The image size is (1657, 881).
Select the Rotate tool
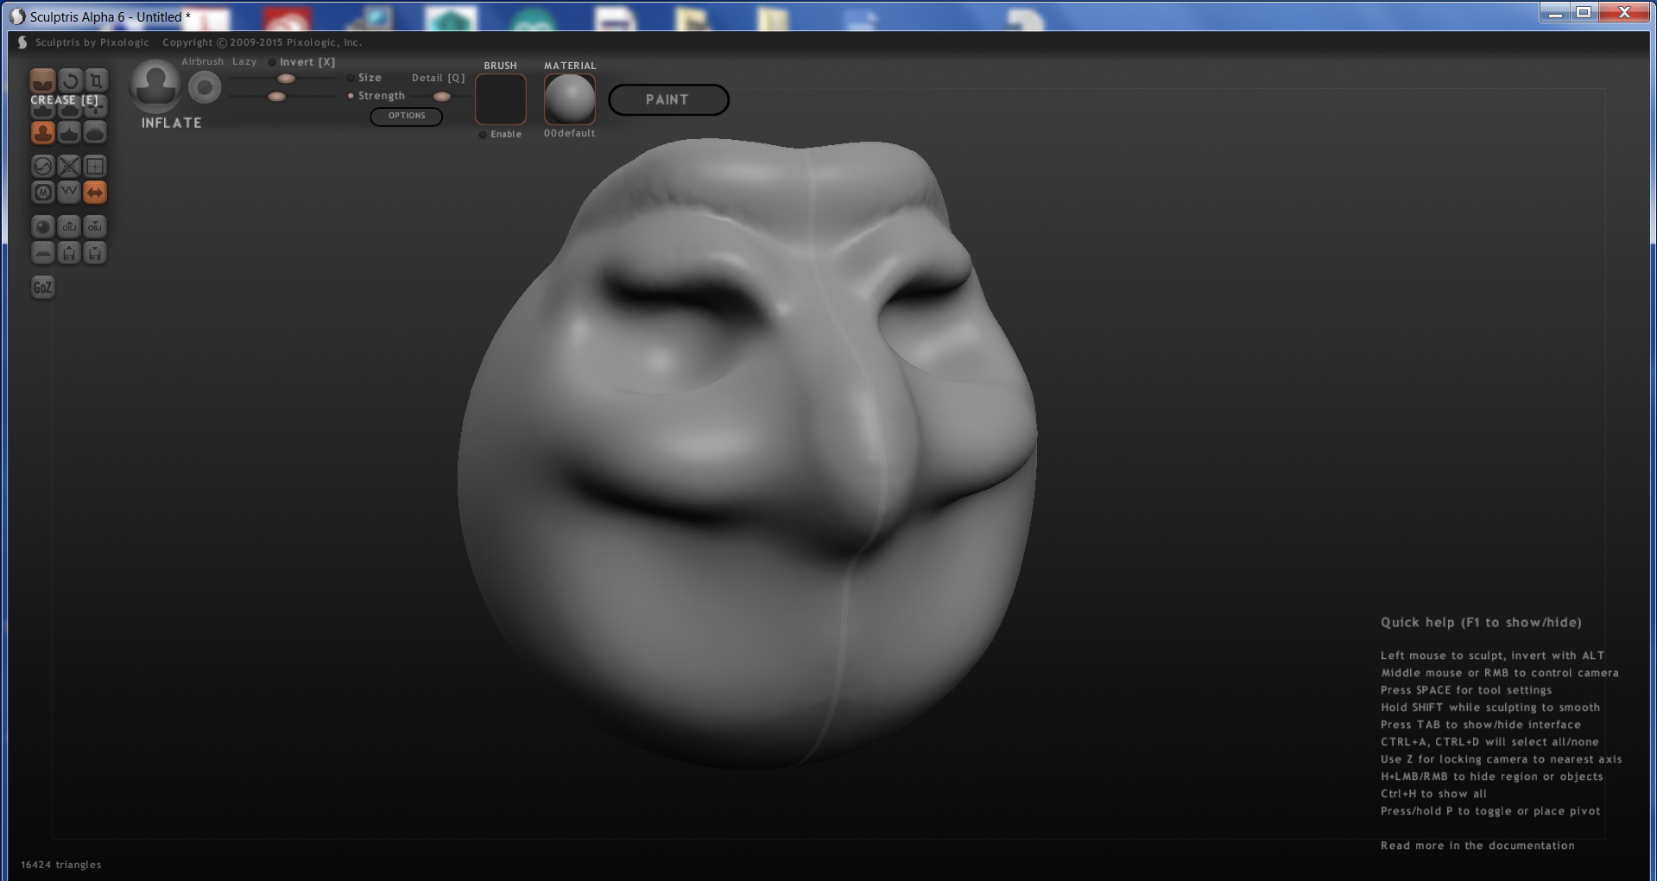[x=69, y=80]
